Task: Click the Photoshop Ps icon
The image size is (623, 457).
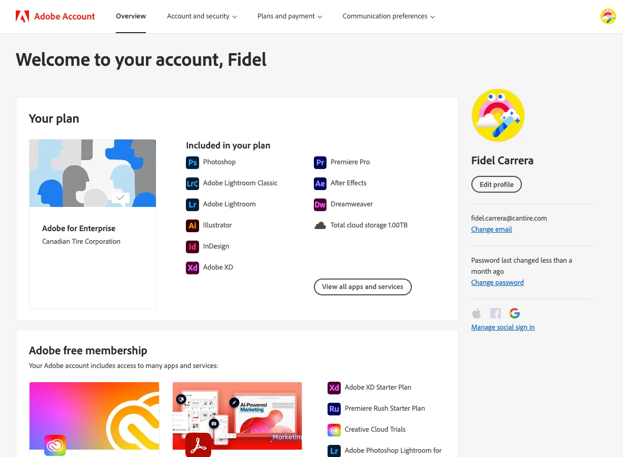Action: pyautogui.click(x=193, y=162)
